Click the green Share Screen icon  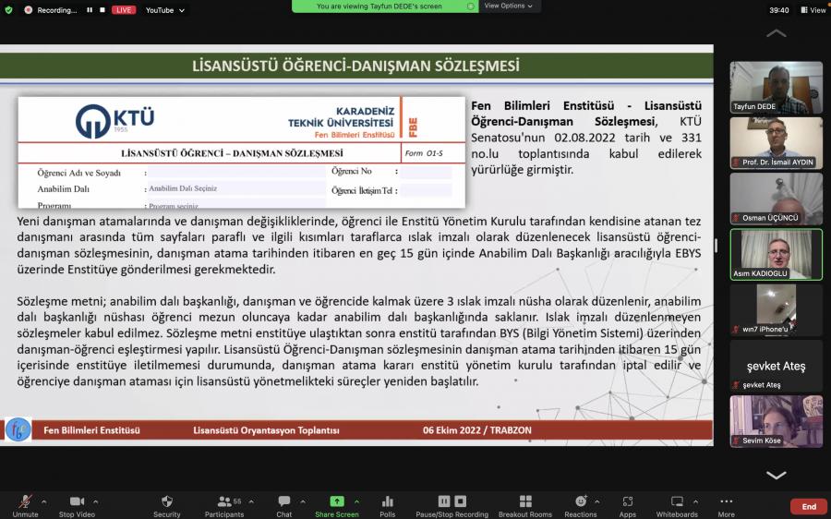coord(336,501)
